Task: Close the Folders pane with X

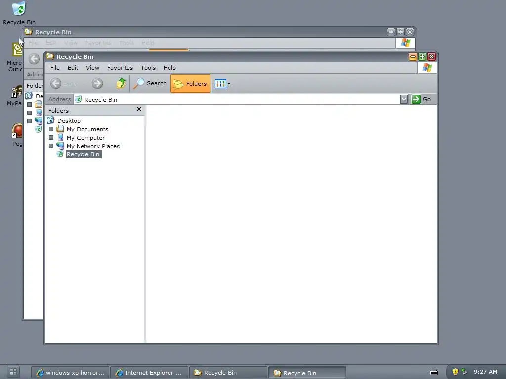Action: (x=139, y=109)
